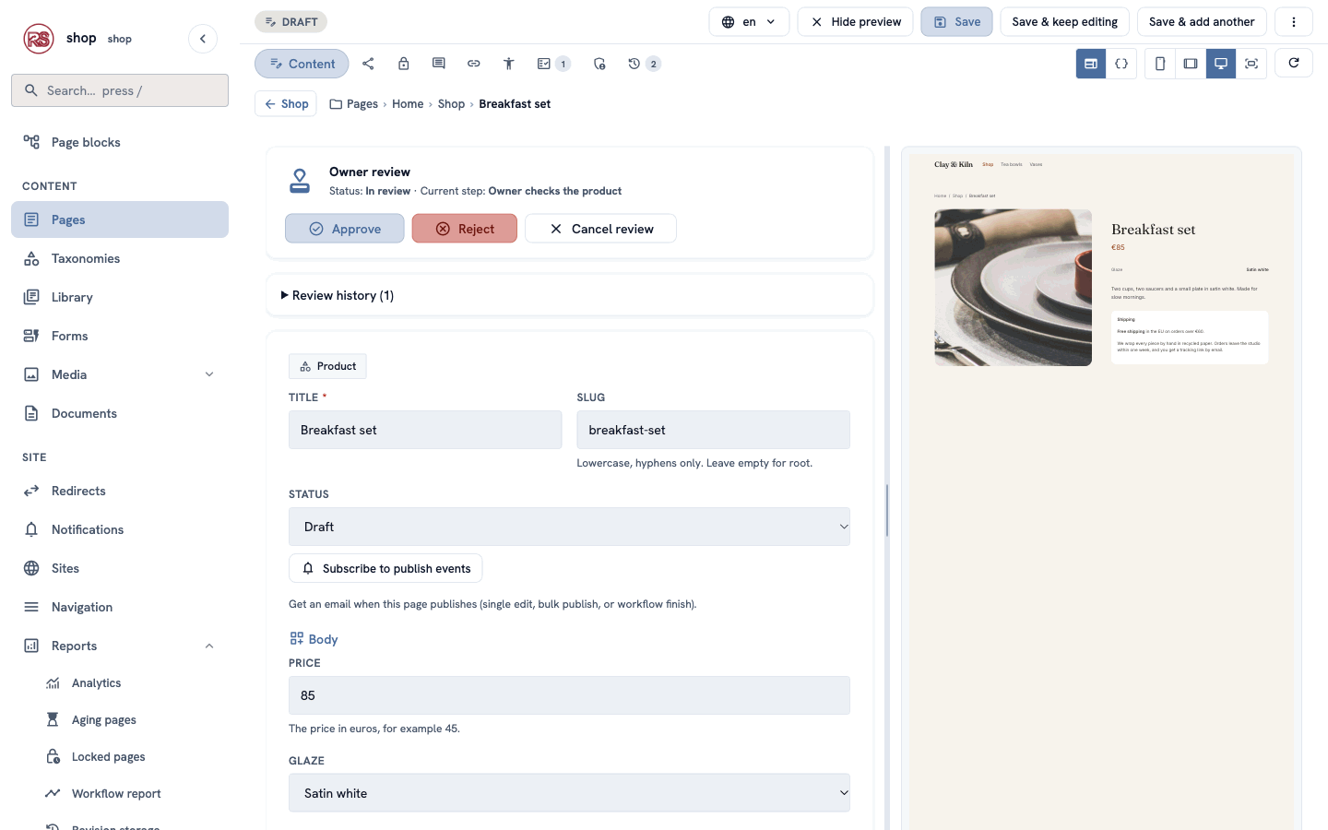Open the Status dropdown showing Draft
Viewport: 1328px width, 830px height.
(x=569, y=527)
